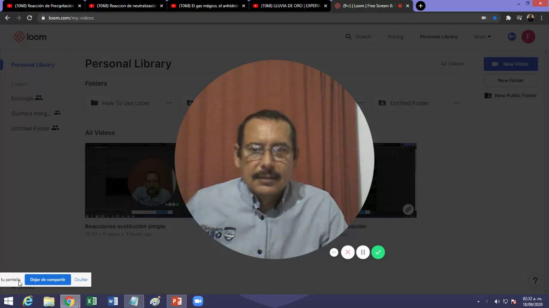Show hidden system tray icons
The height and width of the screenshot is (308, 549).
478,301
